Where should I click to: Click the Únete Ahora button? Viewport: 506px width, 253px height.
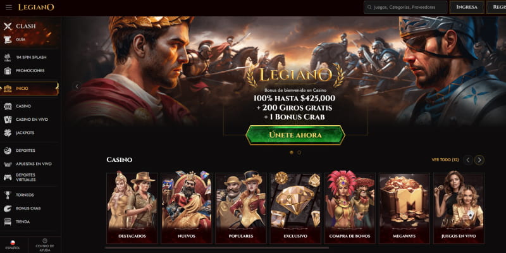[295, 135]
